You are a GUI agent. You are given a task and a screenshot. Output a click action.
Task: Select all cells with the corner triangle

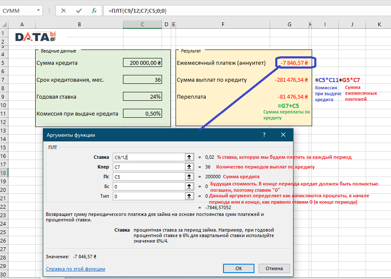click(x=4, y=25)
